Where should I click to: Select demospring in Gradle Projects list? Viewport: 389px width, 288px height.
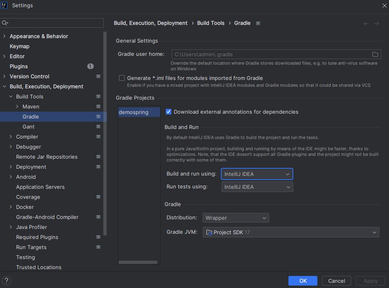[x=139, y=112]
